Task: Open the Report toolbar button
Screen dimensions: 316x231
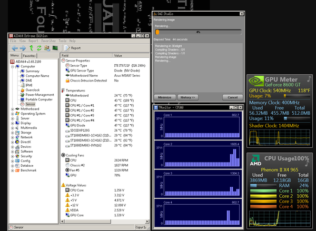Action: (72, 48)
